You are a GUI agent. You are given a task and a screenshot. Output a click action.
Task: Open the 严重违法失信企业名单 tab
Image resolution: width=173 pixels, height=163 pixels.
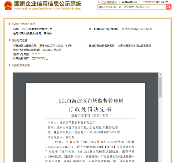(x=155, y=2)
